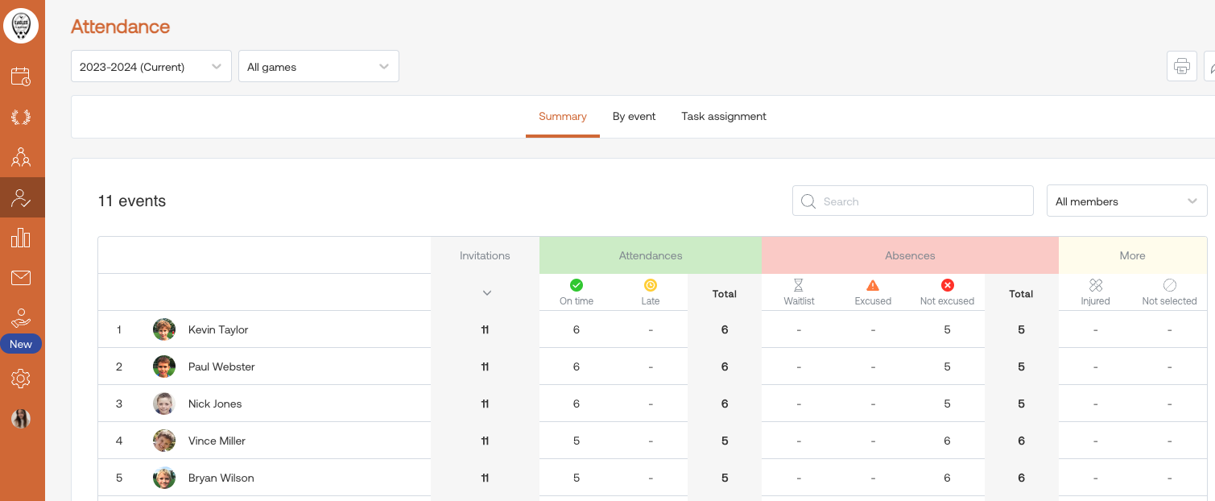Expand the 2023-2024 (Current) season dropdown
1215x501 pixels.
tap(151, 67)
